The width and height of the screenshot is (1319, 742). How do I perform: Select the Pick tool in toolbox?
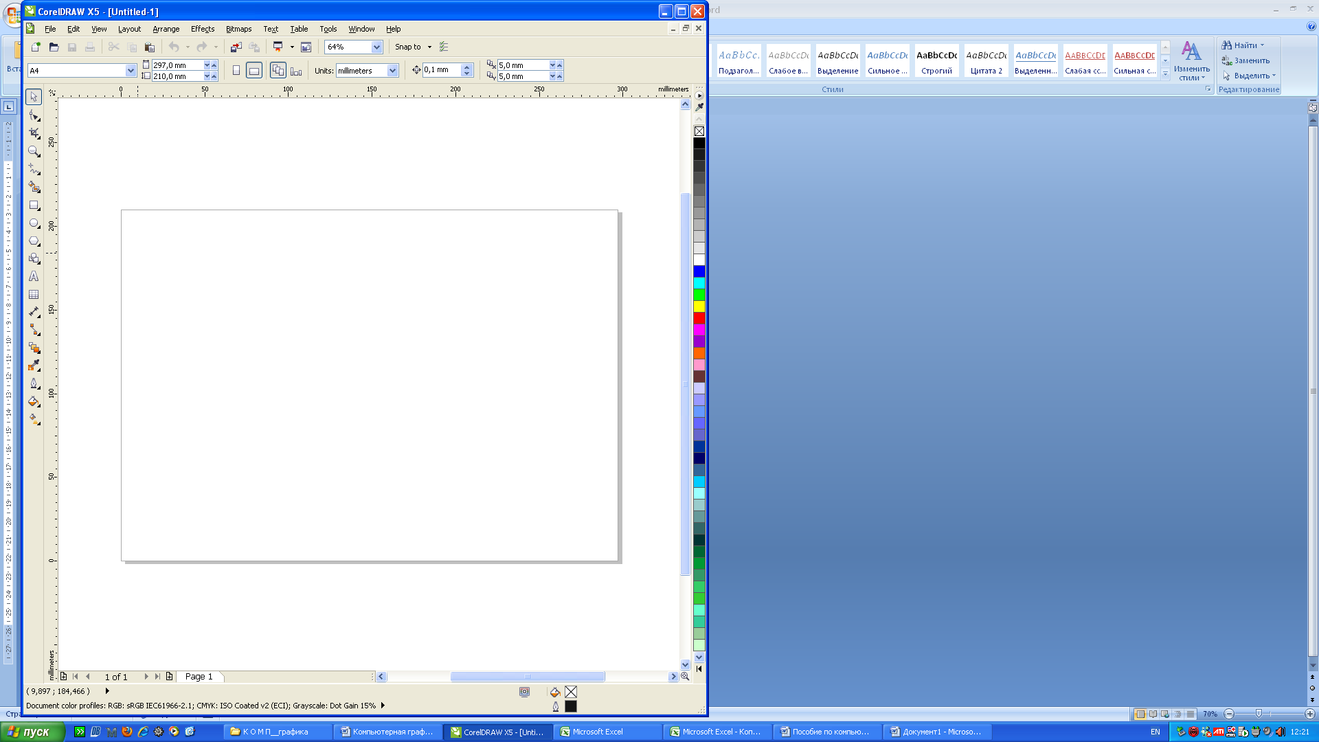[34, 97]
